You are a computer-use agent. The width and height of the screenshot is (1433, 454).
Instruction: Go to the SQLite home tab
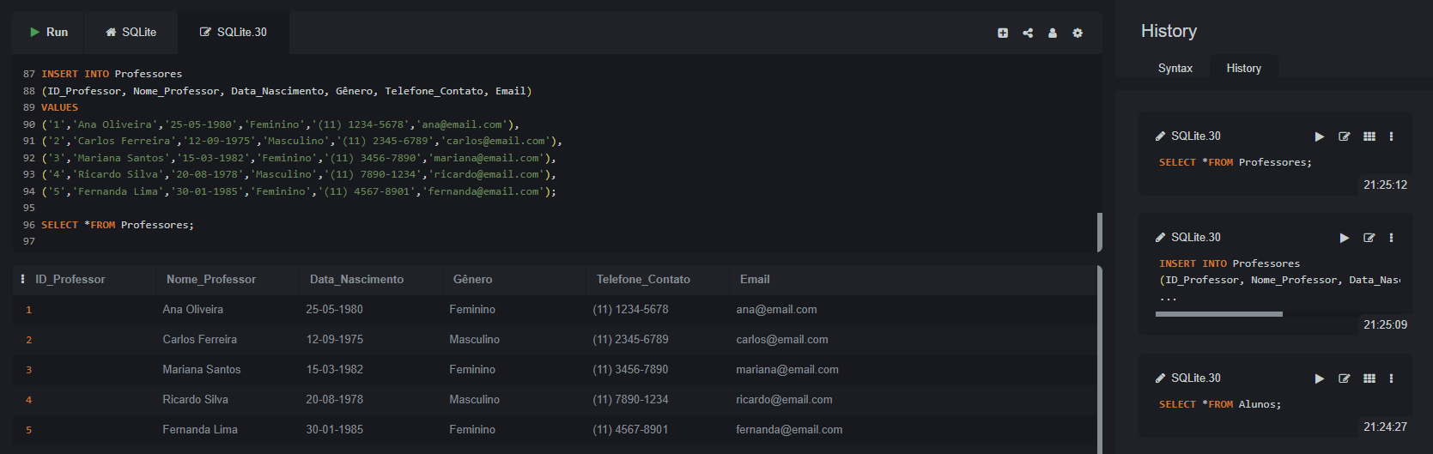(x=131, y=32)
